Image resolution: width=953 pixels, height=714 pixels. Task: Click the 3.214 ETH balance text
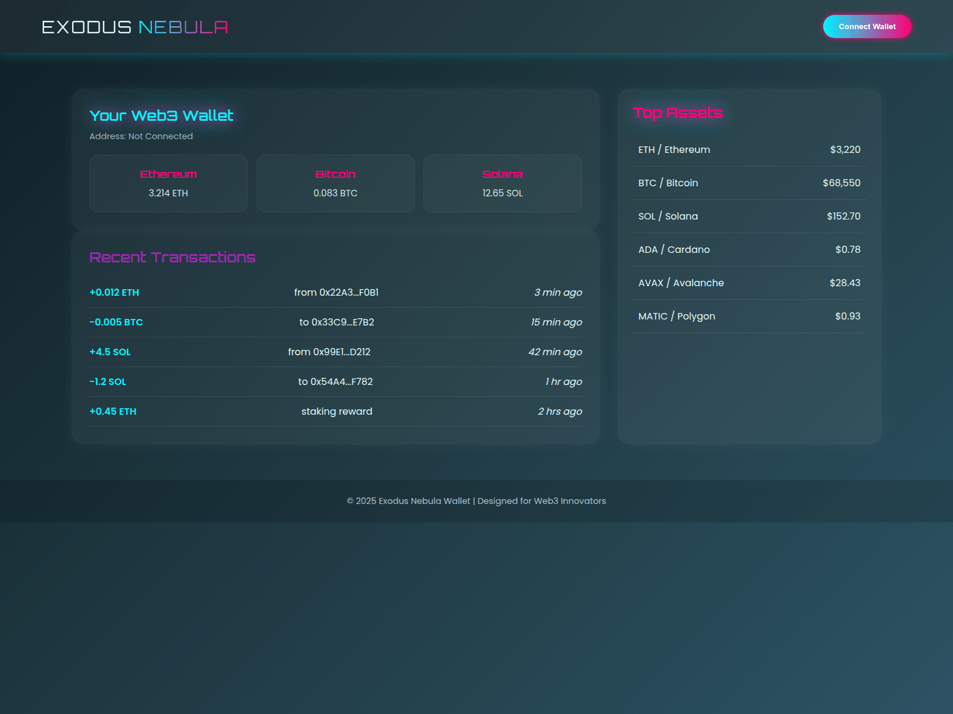click(168, 193)
